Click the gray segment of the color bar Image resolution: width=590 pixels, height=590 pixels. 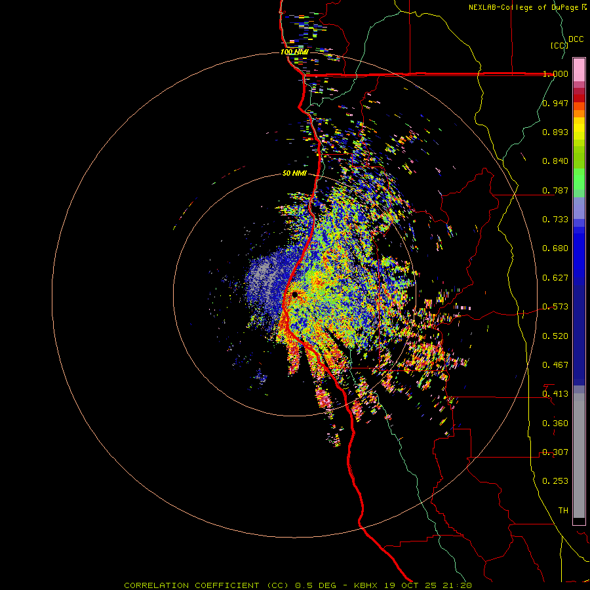[579, 456]
